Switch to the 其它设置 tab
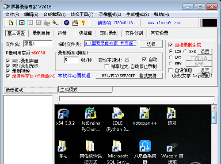Screen dimensions: 221x164 [160, 33]
